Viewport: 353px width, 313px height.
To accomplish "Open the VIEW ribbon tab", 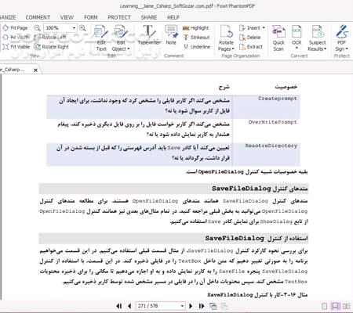I will (x=67, y=17).
